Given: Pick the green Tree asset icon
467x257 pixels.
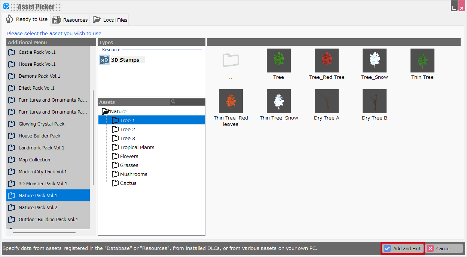Looking at the screenshot, I should tap(278, 61).
